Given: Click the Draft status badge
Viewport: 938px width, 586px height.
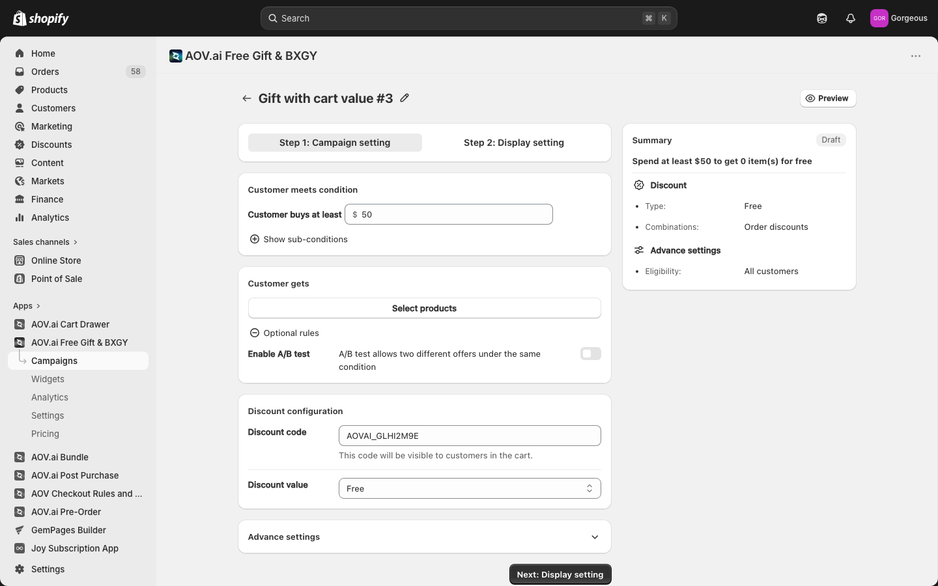Looking at the screenshot, I should pyautogui.click(x=831, y=140).
